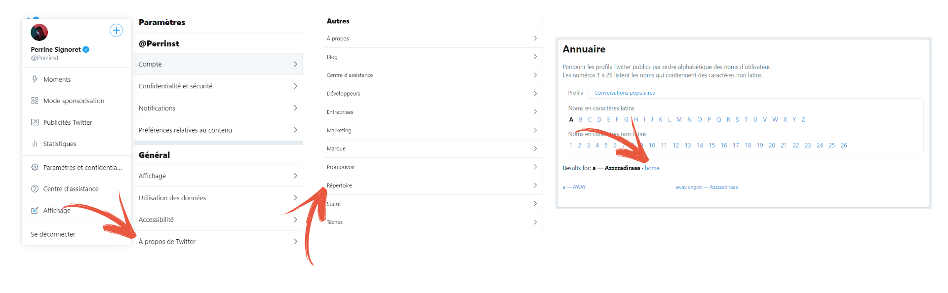Click the Statistiques bar chart icon
Image resolution: width=948 pixels, height=293 pixels.
coord(35,144)
